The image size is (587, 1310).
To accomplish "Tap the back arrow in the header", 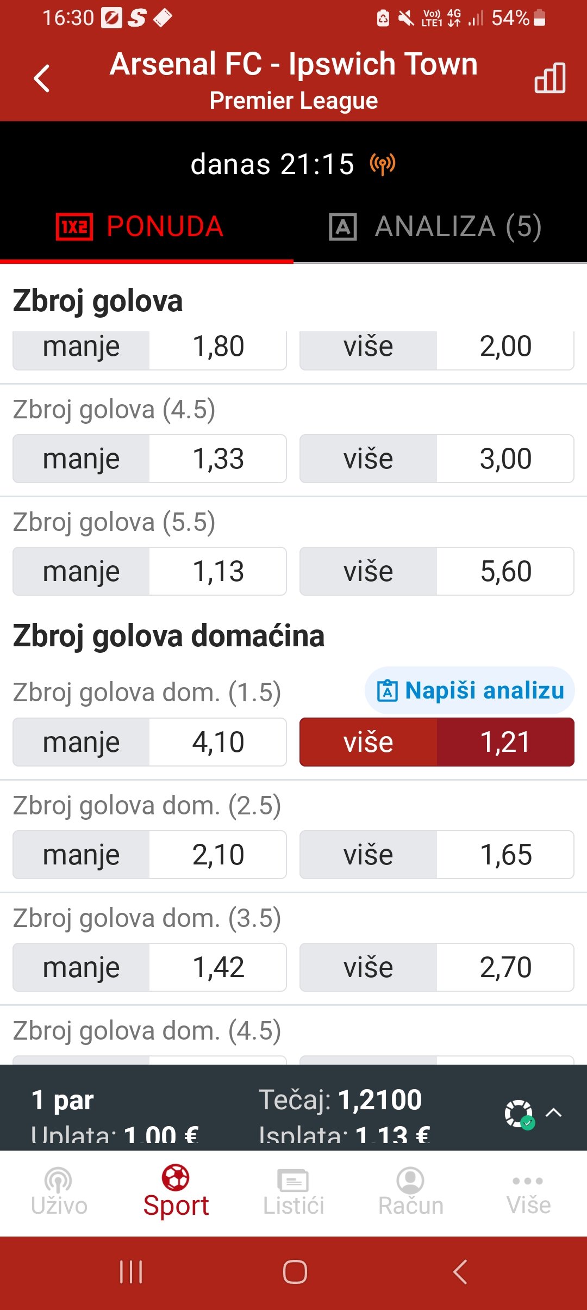I will 42,79.
